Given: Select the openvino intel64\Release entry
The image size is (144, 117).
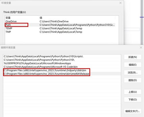Looking at the screenshot, I should [62, 74].
